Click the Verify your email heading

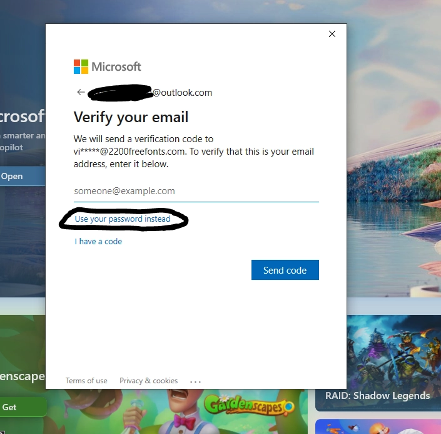(x=131, y=117)
